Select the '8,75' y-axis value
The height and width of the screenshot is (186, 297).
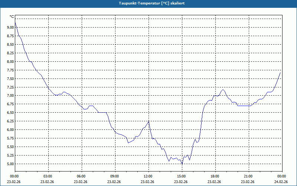pos(10,36)
